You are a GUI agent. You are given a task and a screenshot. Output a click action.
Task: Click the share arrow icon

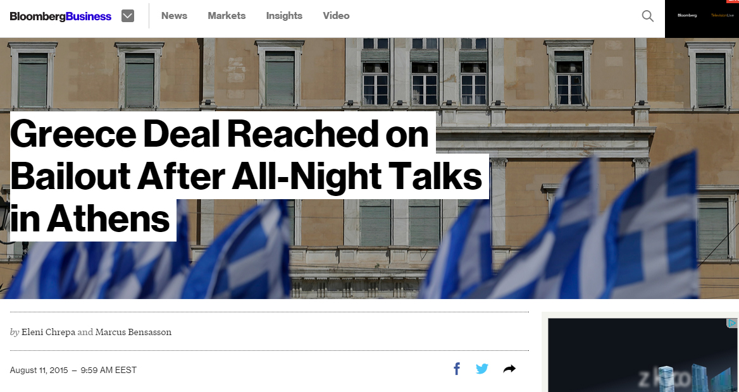[509, 369]
